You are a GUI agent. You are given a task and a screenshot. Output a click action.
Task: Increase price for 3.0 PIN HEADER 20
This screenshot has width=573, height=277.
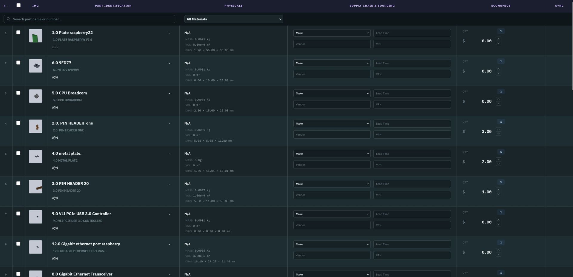[x=498, y=190]
